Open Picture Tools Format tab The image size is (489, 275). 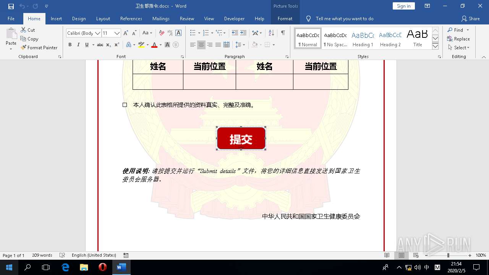[x=285, y=18]
